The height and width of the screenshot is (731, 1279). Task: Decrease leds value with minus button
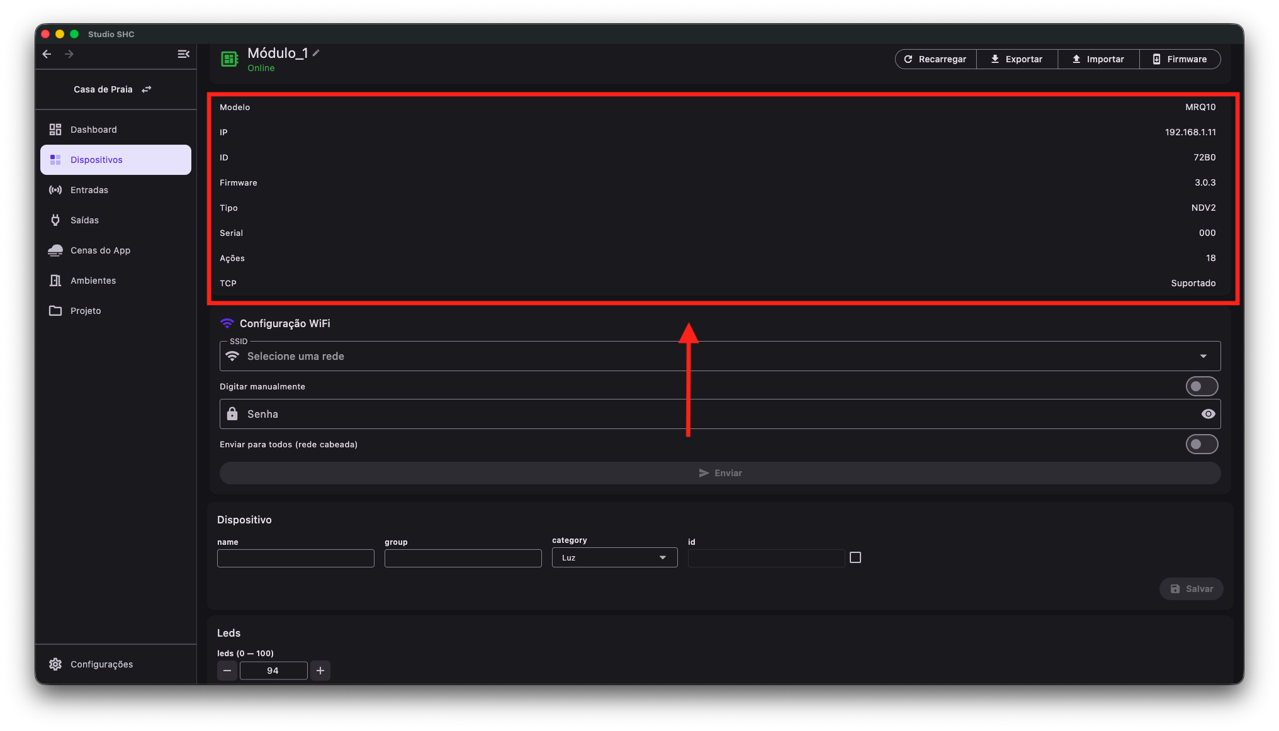227,671
